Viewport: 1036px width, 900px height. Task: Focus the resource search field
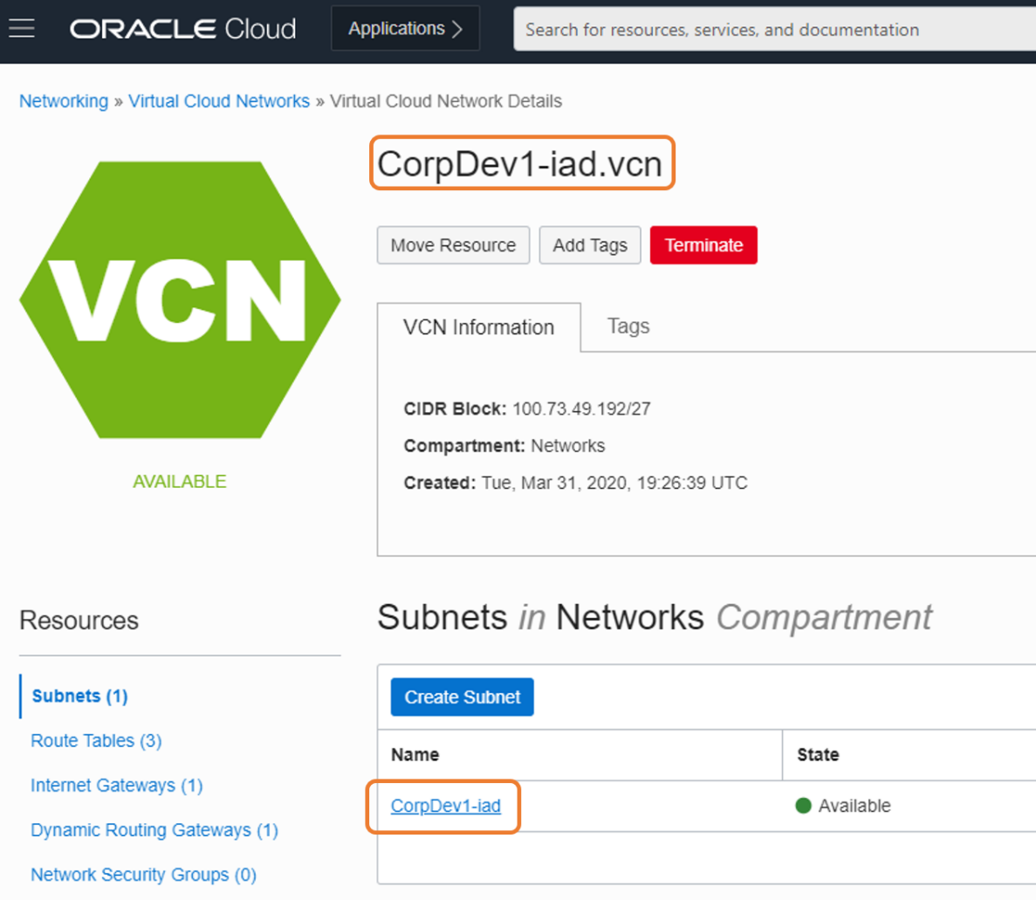774,29
